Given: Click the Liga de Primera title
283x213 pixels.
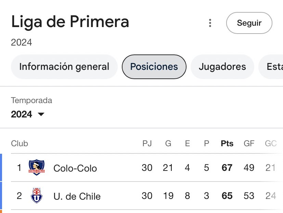Looking at the screenshot, I should point(70,22).
